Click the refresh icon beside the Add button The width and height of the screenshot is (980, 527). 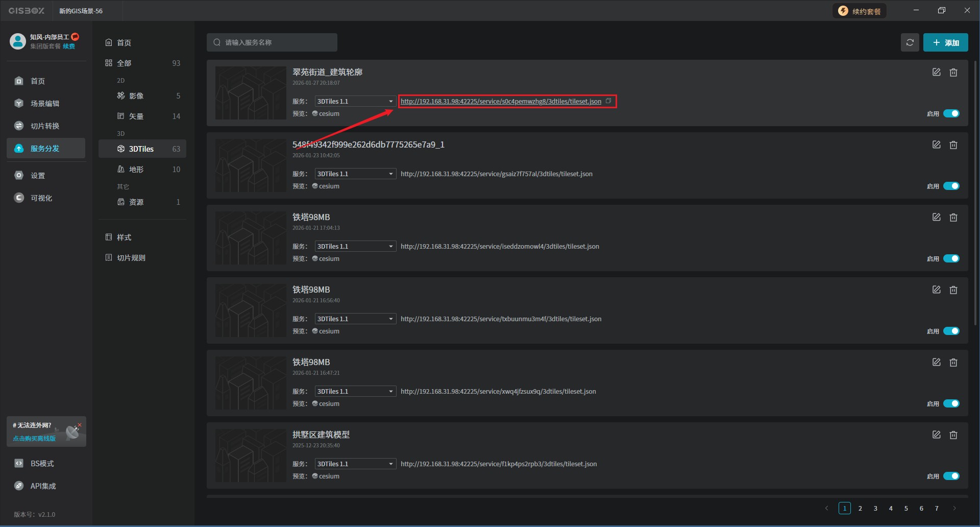pyautogui.click(x=910, y=42)
